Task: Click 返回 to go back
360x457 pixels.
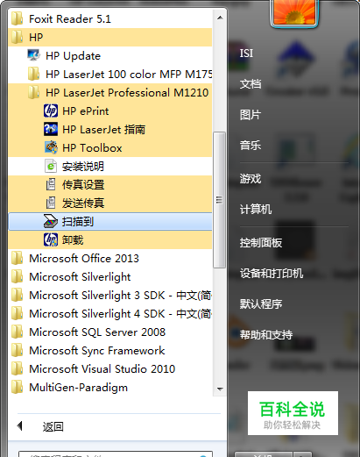Action: (x=53, y=426)
